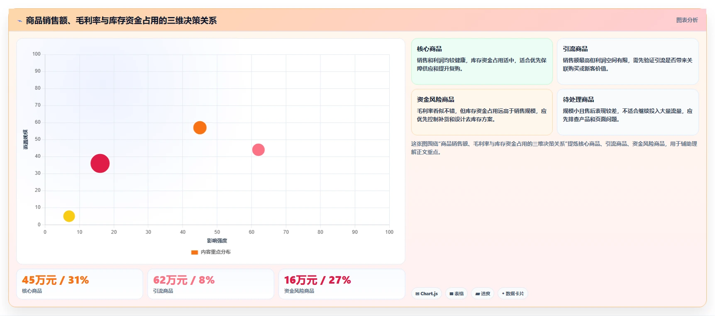The width and height of the screenshot is (715, 316).
Task: Open the 引流商品 description card
Action: tap(627, 61)
